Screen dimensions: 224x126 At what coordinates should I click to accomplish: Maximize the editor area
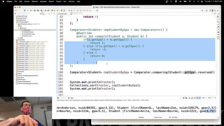pos(215,14)
